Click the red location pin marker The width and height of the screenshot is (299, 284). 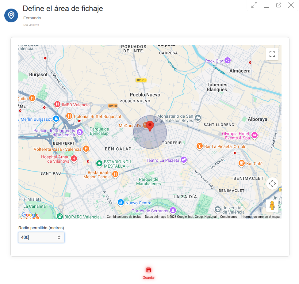[x=150, y=126]
